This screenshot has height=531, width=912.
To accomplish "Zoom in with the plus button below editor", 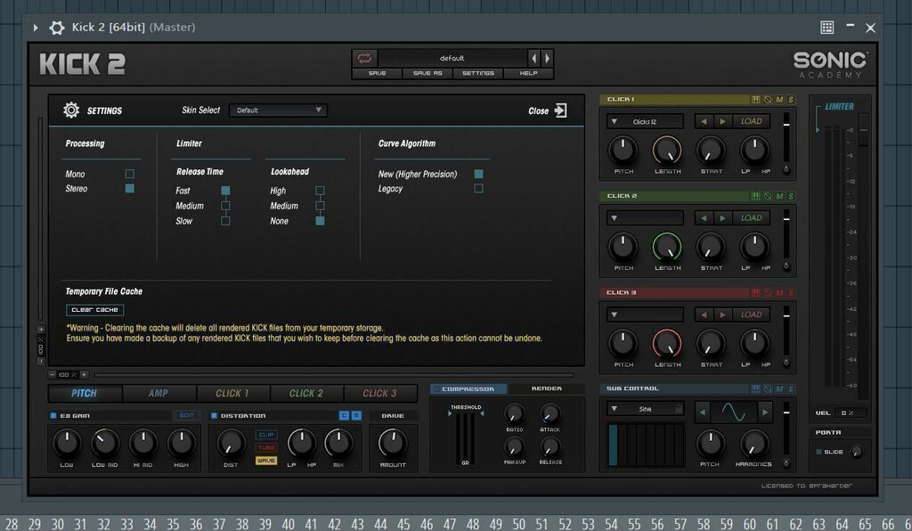I will (x=84, y=374).
